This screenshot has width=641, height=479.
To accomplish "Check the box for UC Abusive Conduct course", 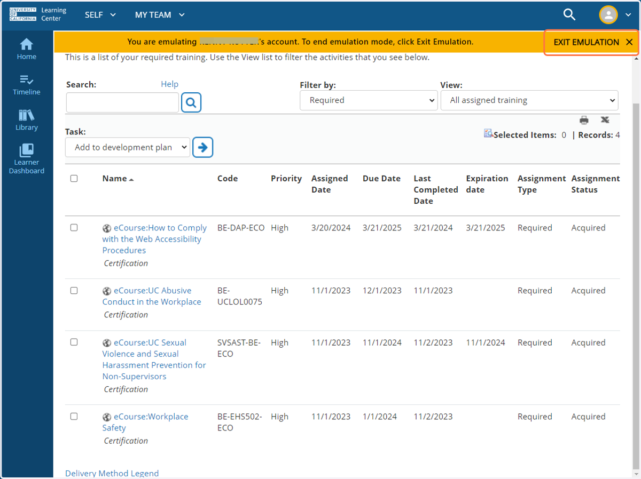I will coord(74,291).
